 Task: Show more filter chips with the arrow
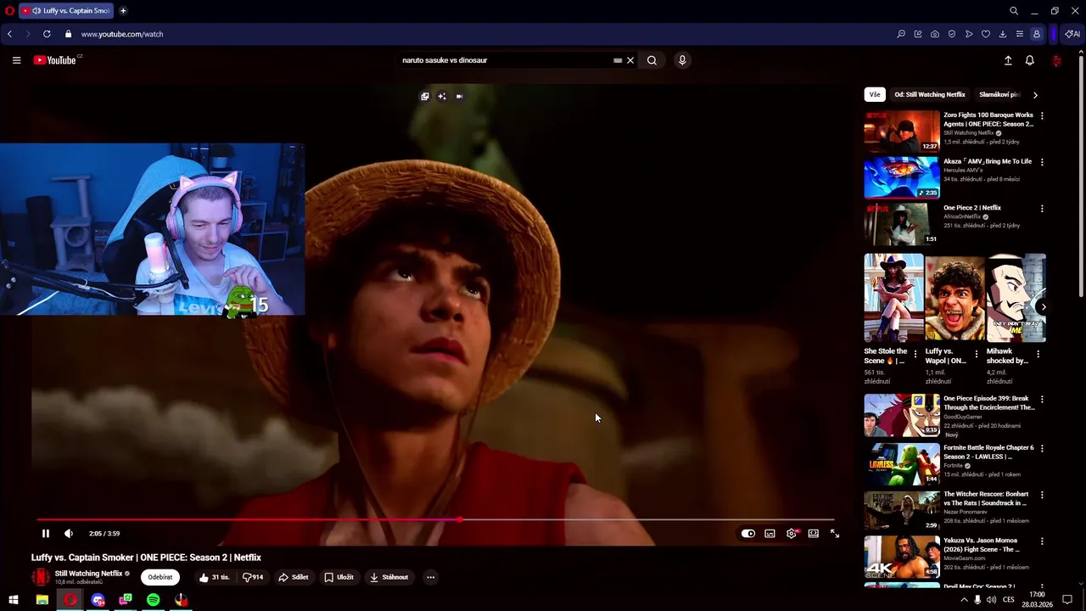1035,95
